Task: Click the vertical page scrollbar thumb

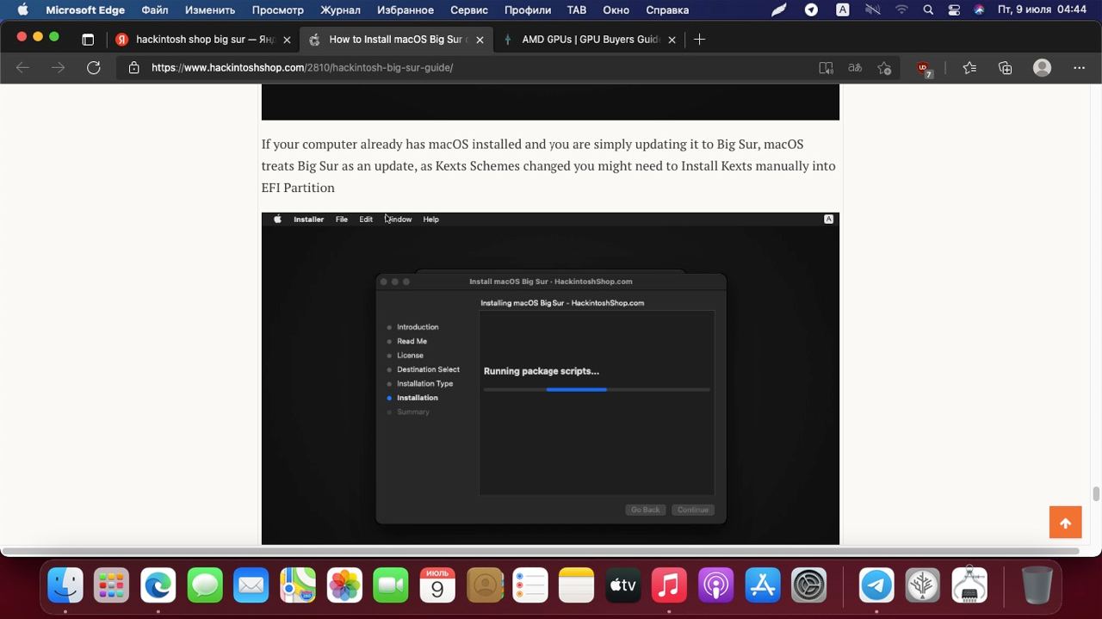Action: [x=1096, y=493]
